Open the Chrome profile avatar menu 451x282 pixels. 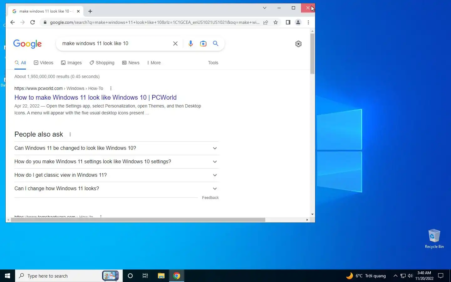click(298, 22)
